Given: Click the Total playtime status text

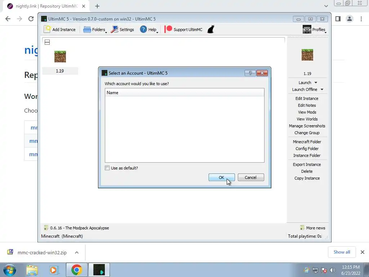Looking at the screenshot, I should point(304,236).
